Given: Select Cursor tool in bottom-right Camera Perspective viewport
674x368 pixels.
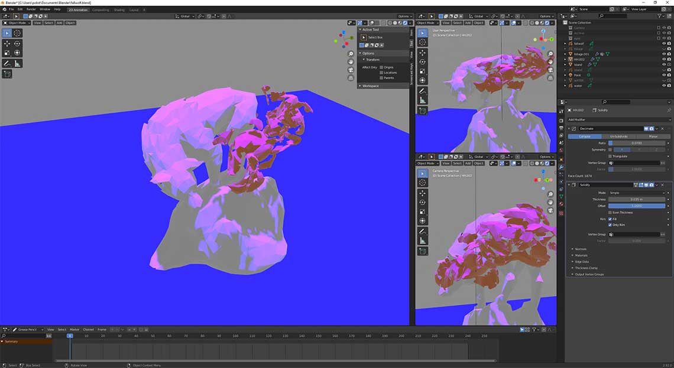Looking at the screenshot, I should [x=423, y=183].
